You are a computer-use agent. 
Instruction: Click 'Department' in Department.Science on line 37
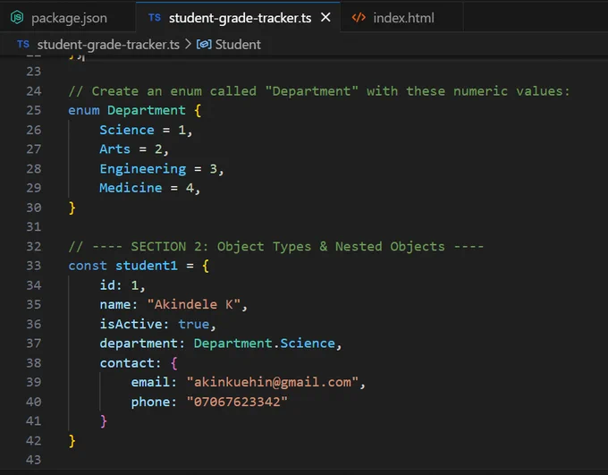(x=232, y=344)
